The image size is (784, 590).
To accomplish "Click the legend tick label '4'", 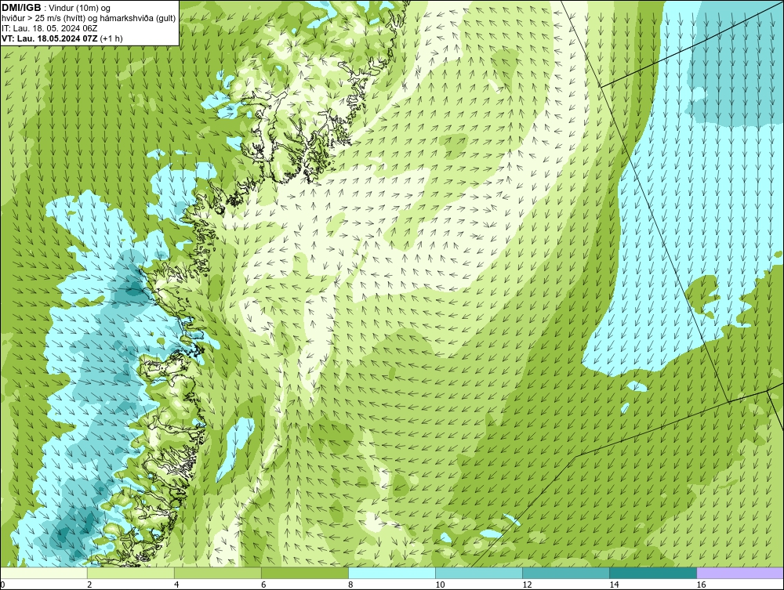I will tap(176, 585).
